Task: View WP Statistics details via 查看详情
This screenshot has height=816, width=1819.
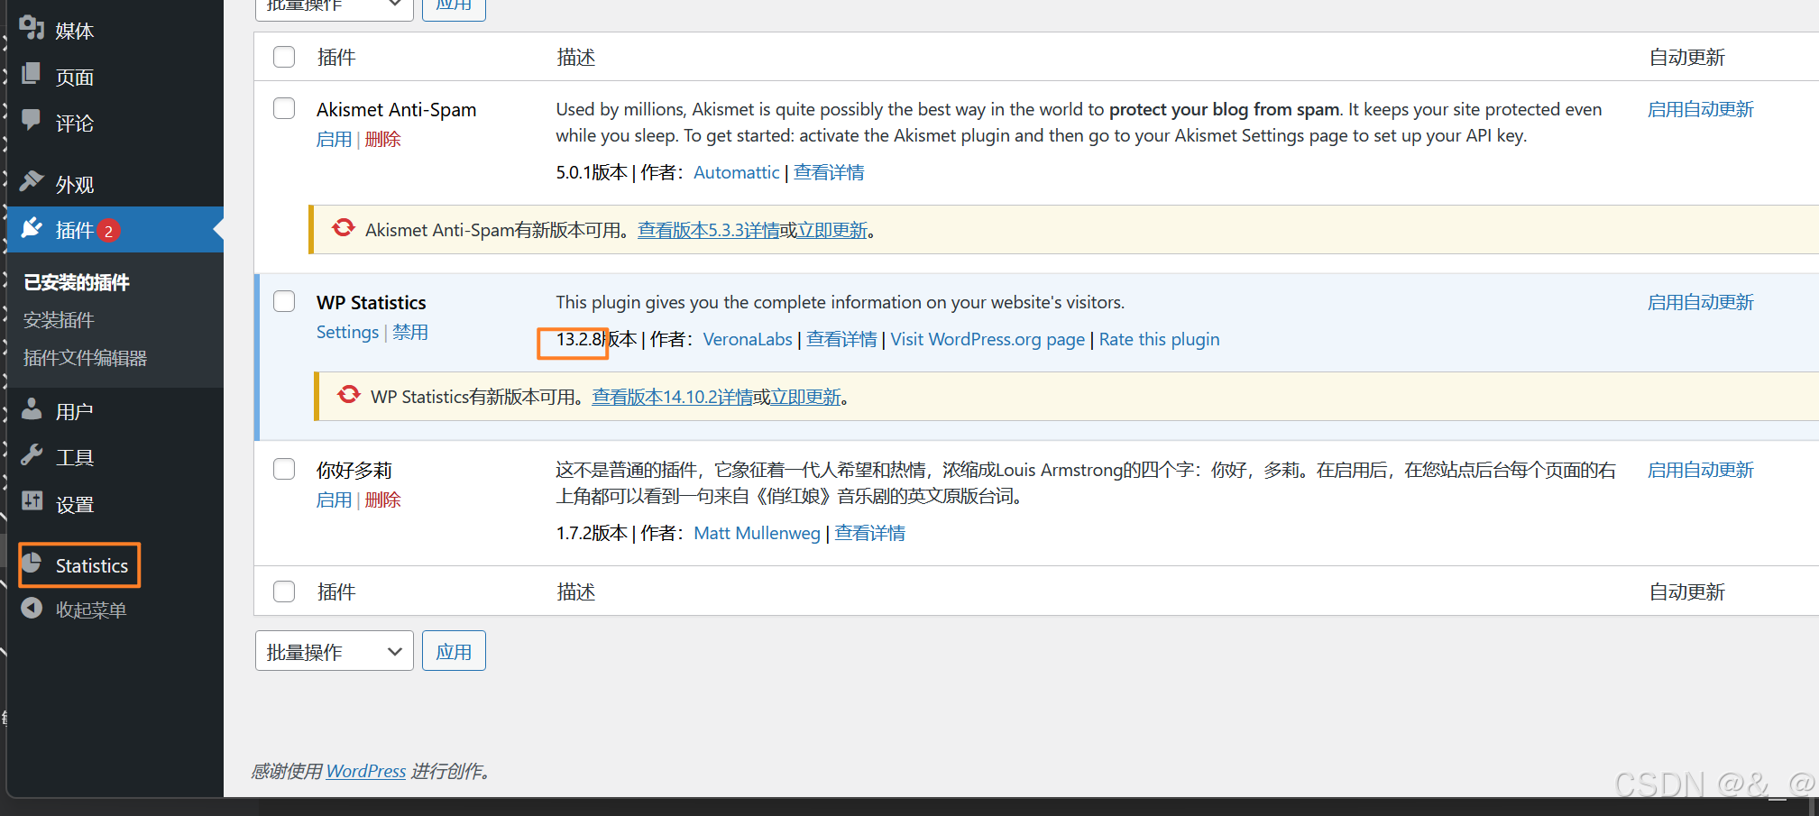Action: pyautogui.click(x=841, y=339)
